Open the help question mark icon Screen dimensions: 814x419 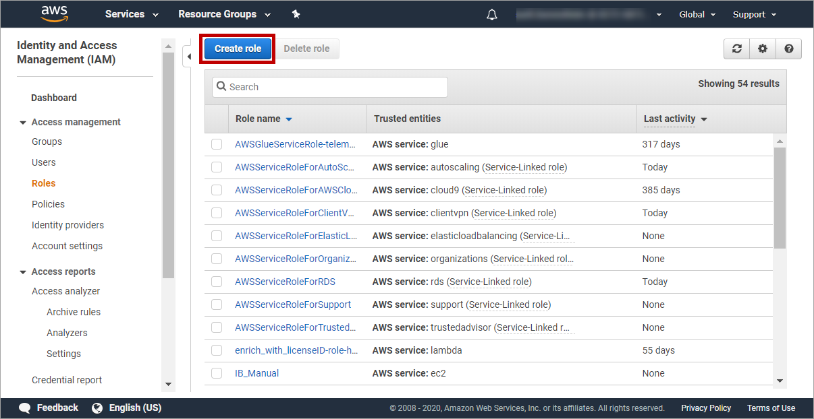[x=788, y=49]
